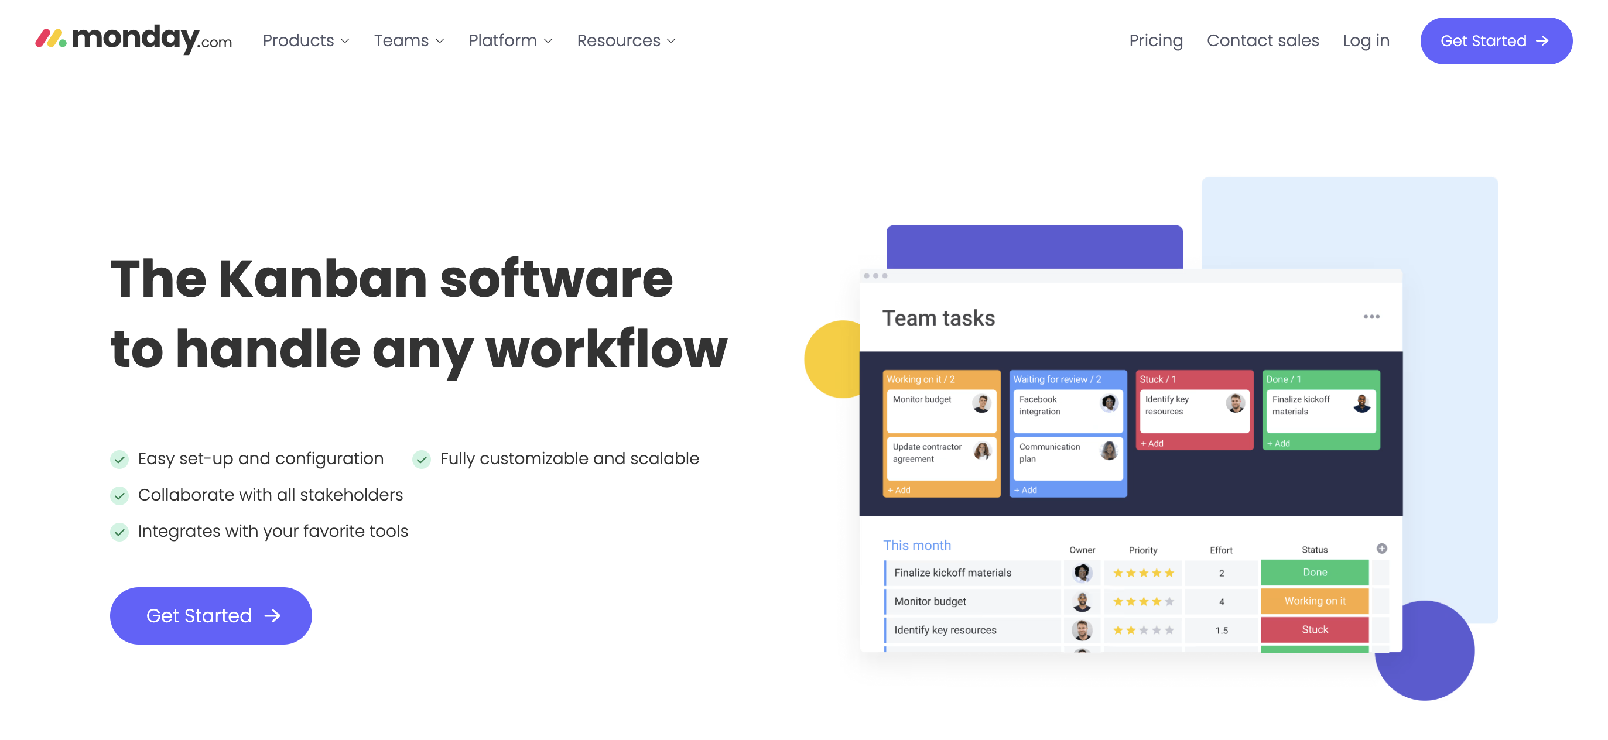Expand the Teams dropdown menu
This screenshot has width=1608, height=740.
coord(408,41)
